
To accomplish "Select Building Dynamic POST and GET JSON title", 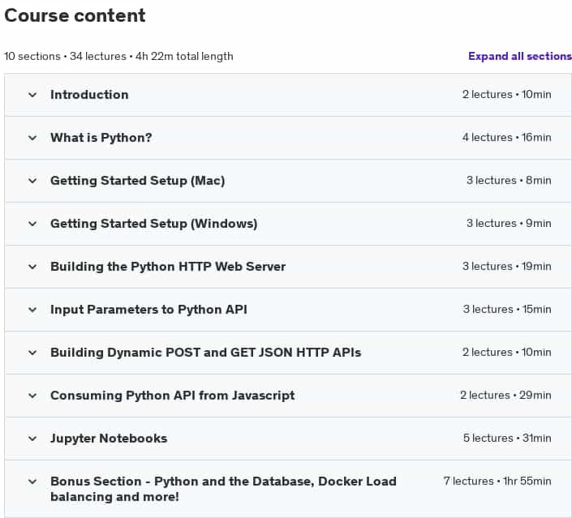I will pyautogui.click(x=206, y=353).
